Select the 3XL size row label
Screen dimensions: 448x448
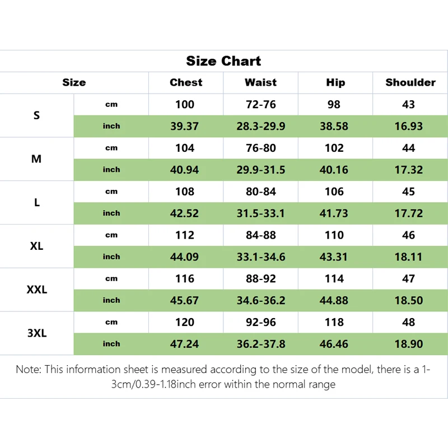coord(37,333)
